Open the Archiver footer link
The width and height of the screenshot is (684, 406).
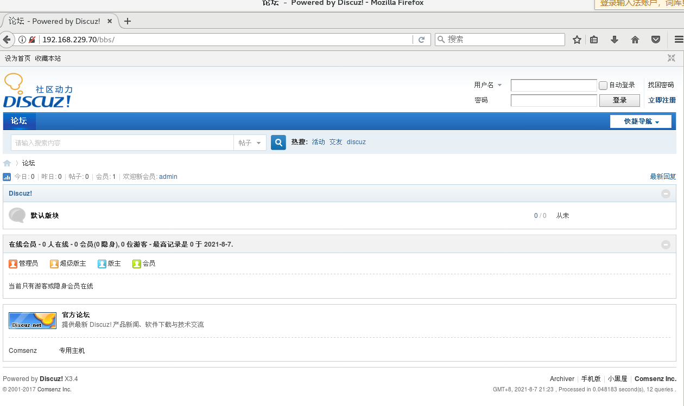click(562, 379)
